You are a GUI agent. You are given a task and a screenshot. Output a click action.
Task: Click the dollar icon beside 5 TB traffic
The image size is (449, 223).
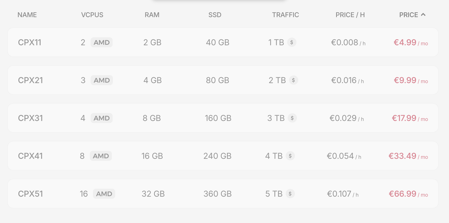coord(290,194)
